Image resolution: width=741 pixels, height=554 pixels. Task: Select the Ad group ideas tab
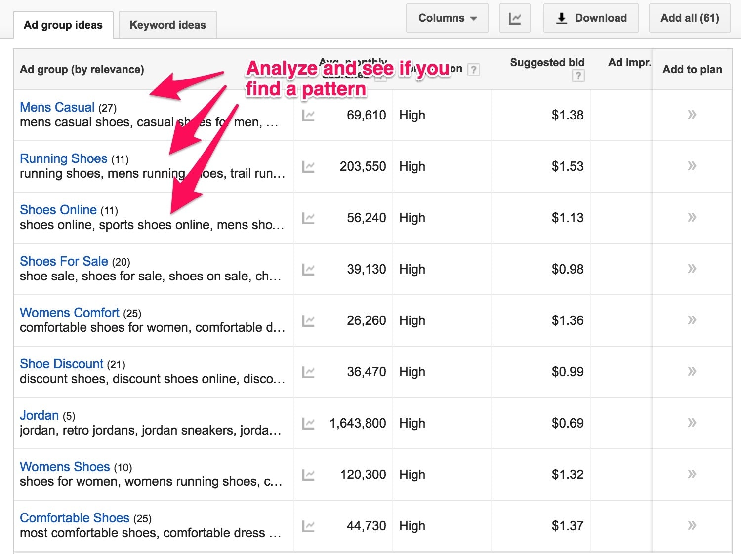pyautogui.click(x=63, y=25)
